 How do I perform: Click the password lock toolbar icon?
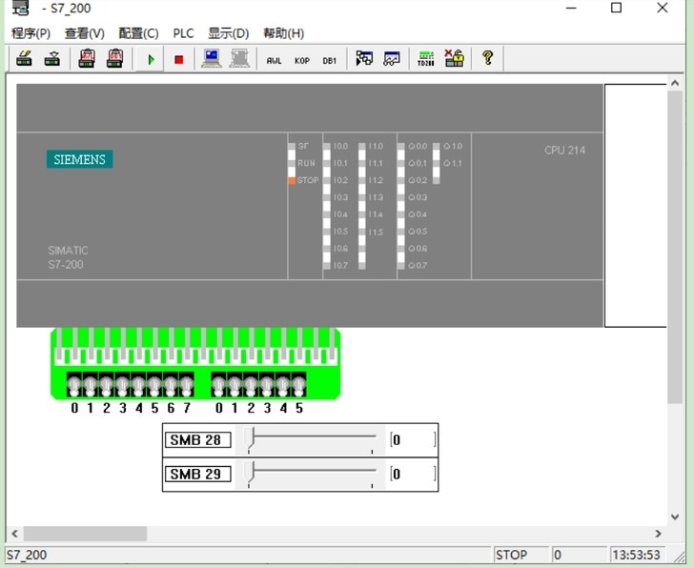[454, 58]
